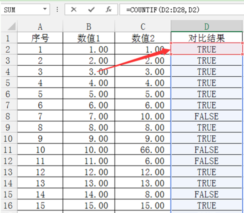Viewport: 244px width, 213px height.
Task: Select the 序号 header cell
Action: pos(40,38)
